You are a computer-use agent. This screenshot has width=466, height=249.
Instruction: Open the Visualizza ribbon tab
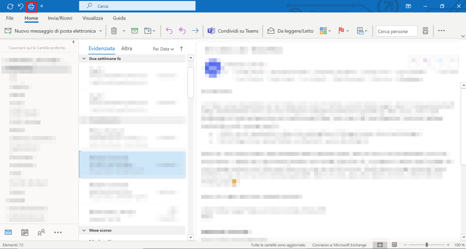tap(92, 18)
